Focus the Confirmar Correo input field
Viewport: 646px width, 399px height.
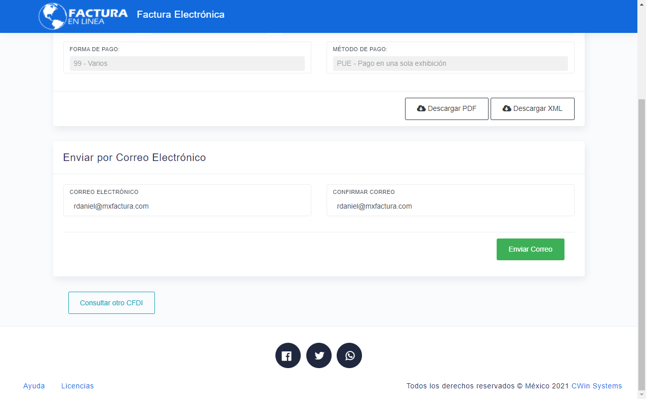click(x=450, y=206)
